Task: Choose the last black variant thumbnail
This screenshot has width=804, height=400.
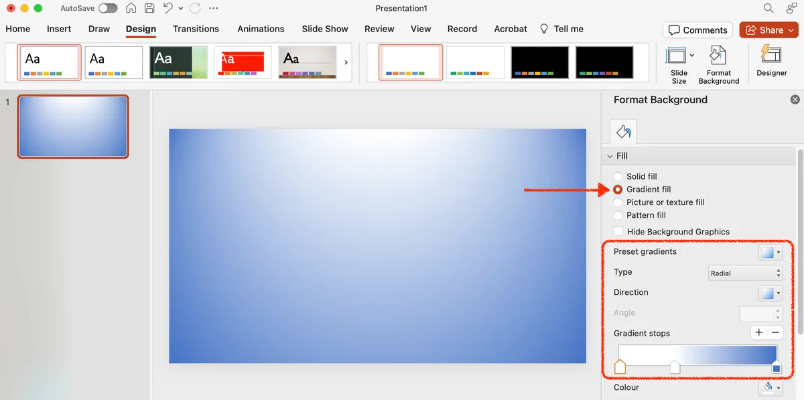Action: pyautogui.click(x=604, y=63)
